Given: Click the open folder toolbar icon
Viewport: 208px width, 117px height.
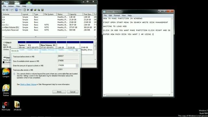Looking at the screenshot, I should (35, 10).
